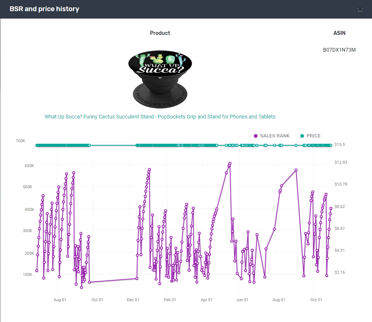Click the Product column header
Image resolution: width=372 pixels, height=322 pixels.
pos(160,33)
